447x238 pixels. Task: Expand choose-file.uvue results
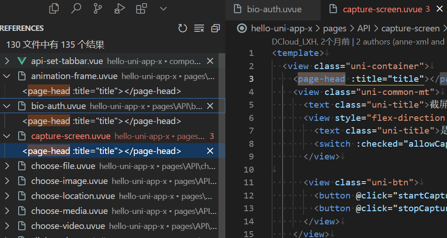point(7,166)
